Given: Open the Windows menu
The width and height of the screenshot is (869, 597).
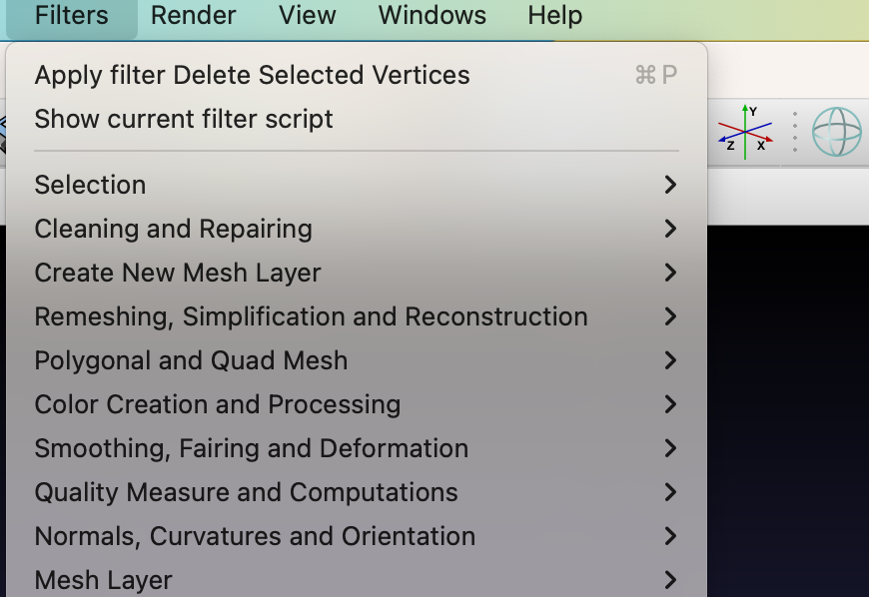Looking at the screenshot, I should tap(432, 16).
